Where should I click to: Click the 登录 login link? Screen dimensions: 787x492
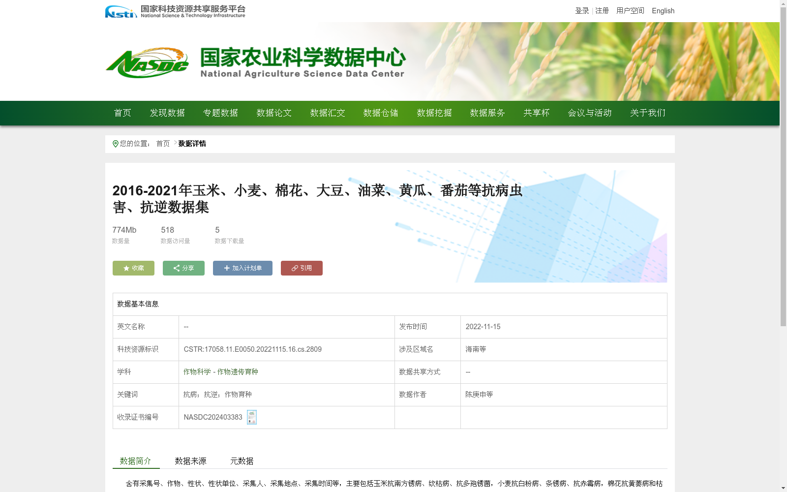pos(582,11)
